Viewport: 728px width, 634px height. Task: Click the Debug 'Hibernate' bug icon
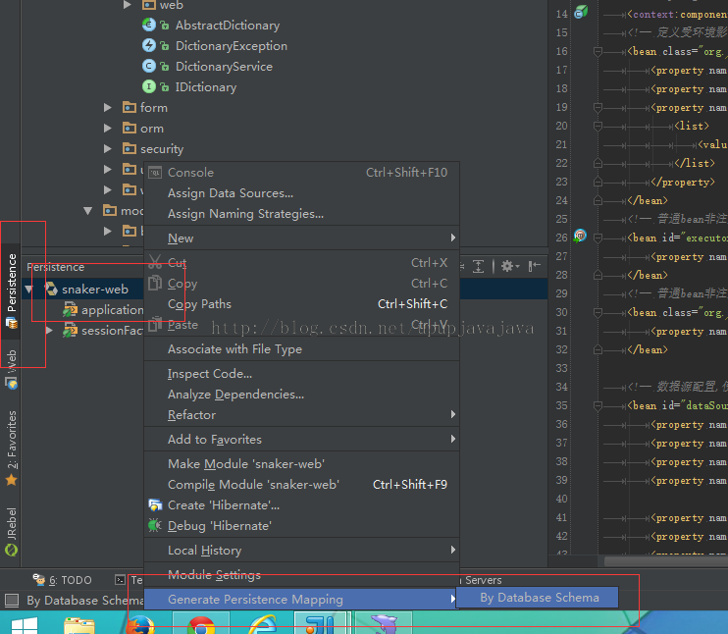pos(155,525)
